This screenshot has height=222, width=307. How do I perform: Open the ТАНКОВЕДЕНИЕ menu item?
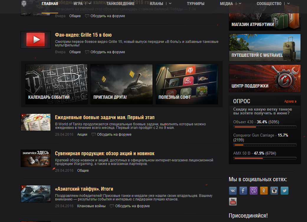[x=120, y=4]
